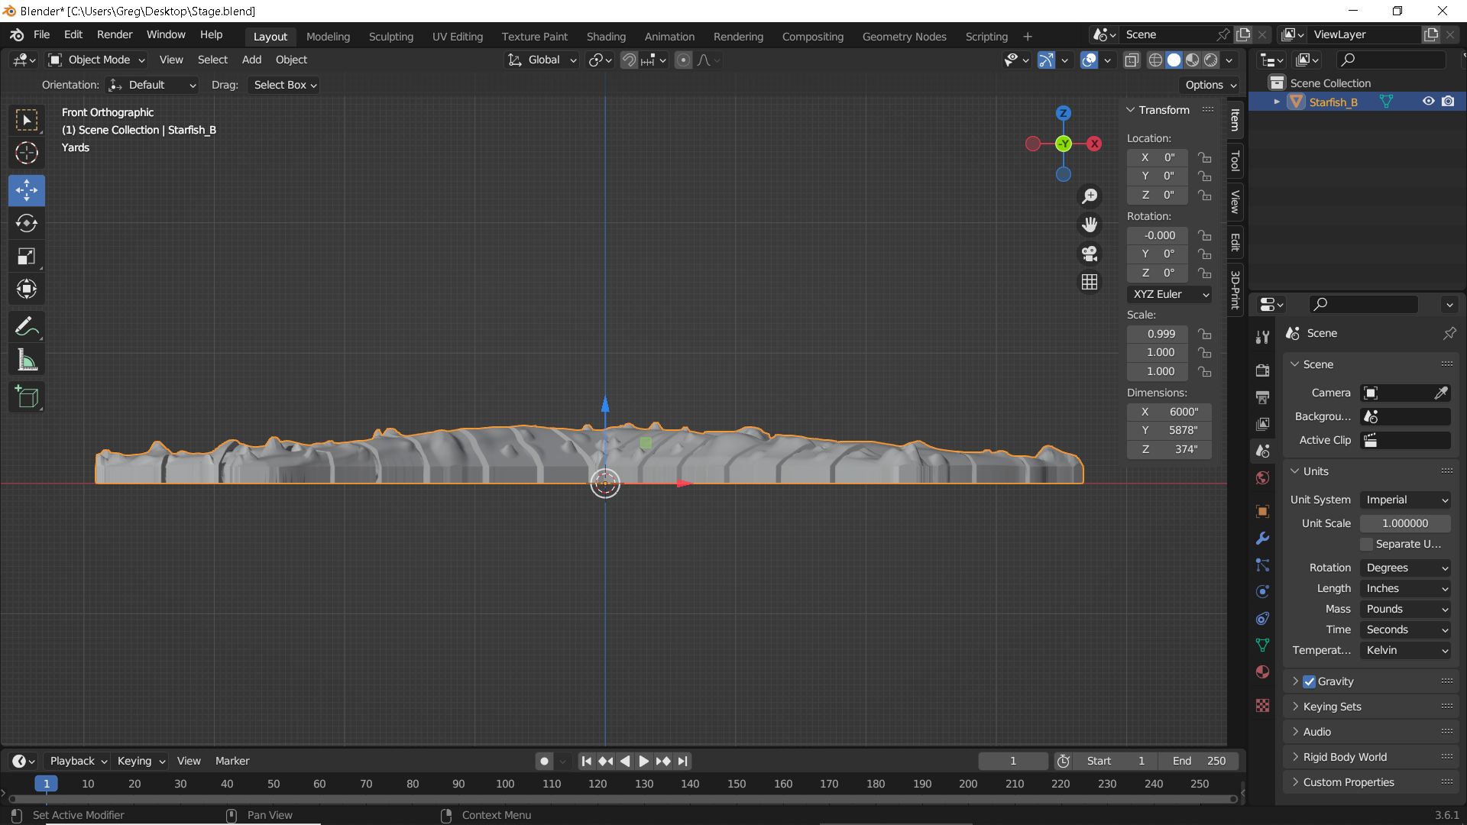Select the 3D Cursor tool

(x=27, y=153)
